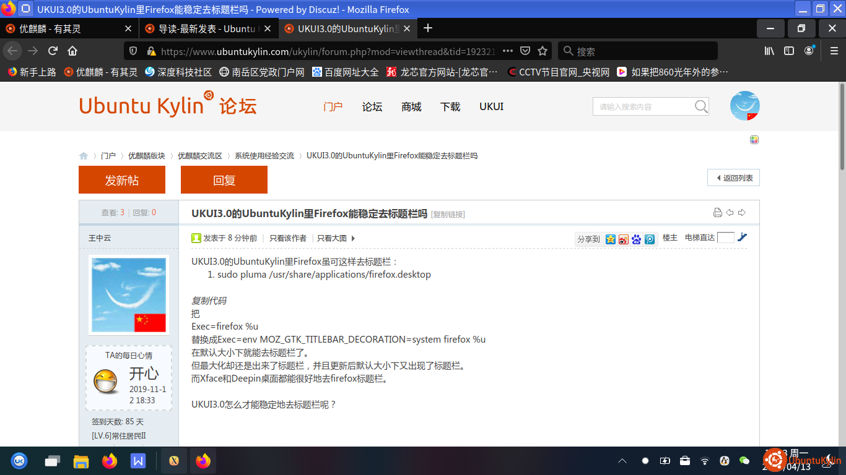
Task: Open the 论坛 navigation menu item
Action: coord(372,106)
